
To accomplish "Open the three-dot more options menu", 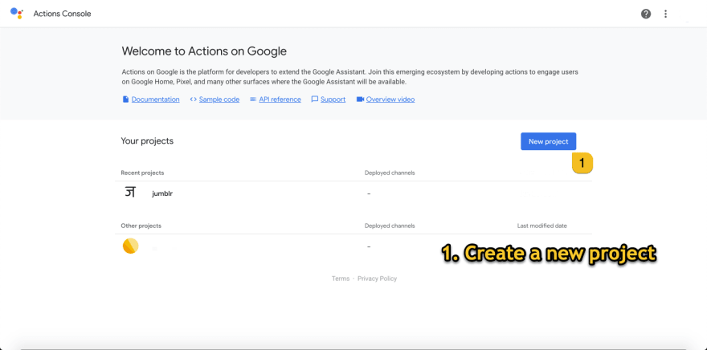I will point(665,14).
